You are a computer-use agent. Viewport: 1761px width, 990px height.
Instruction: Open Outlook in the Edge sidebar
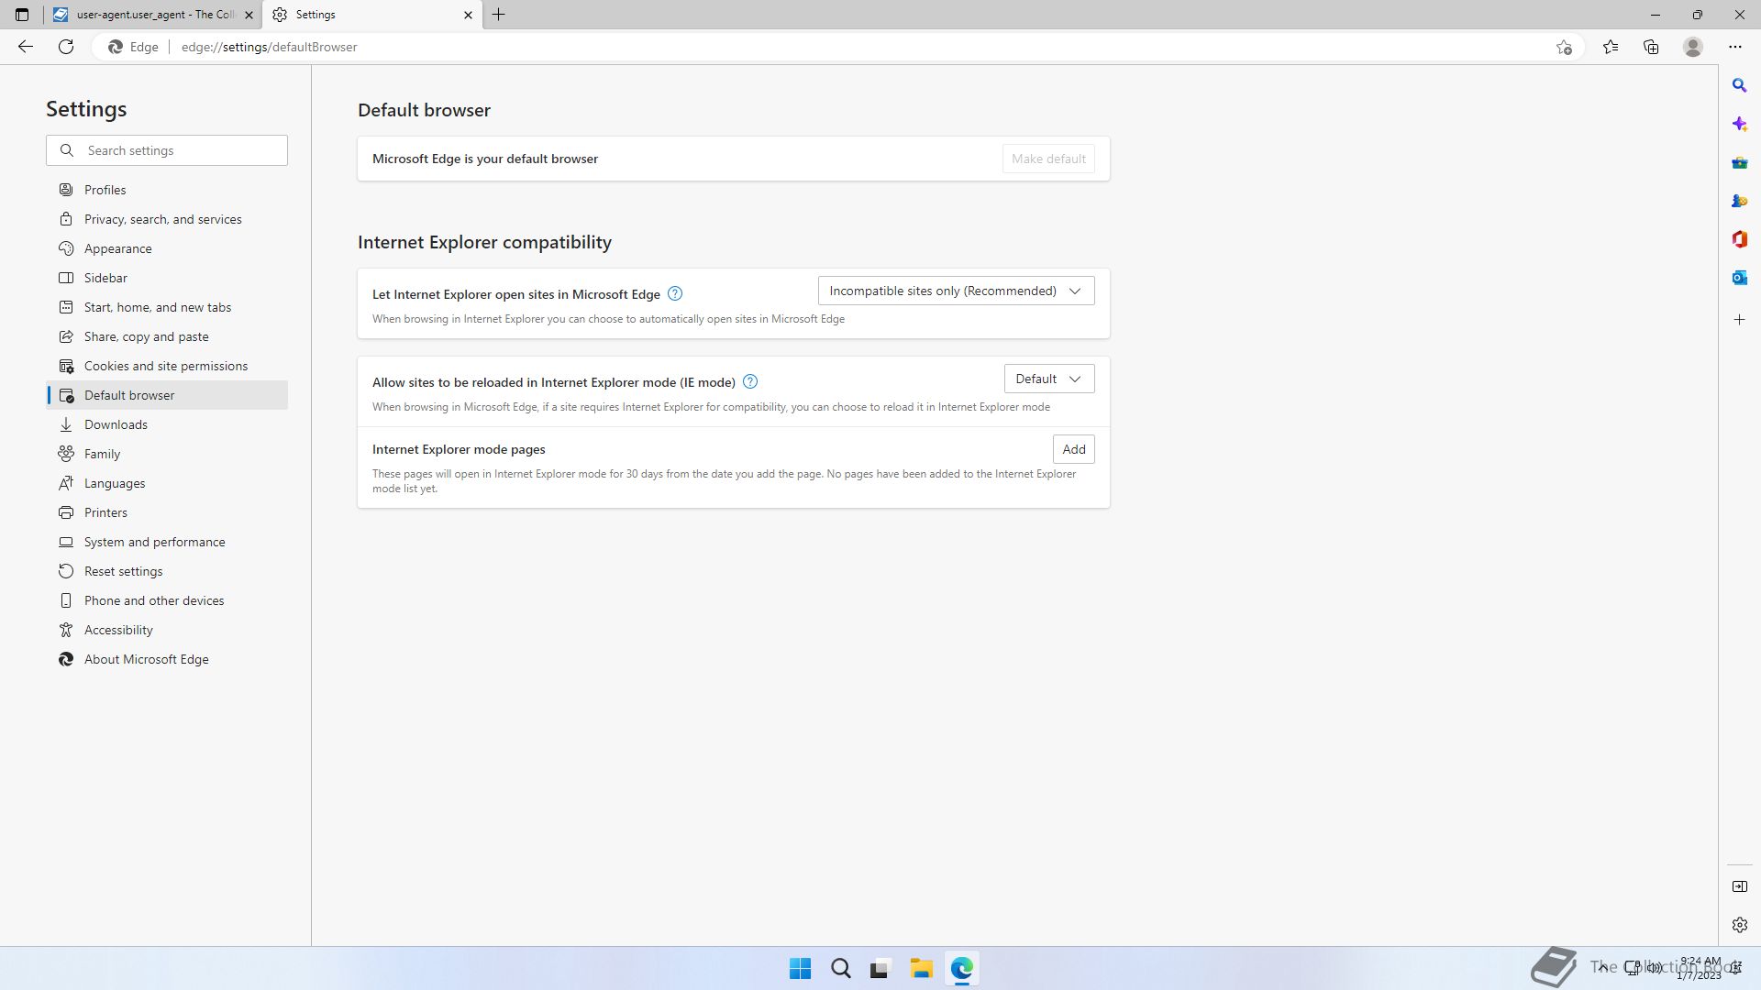coord(1739,278)
